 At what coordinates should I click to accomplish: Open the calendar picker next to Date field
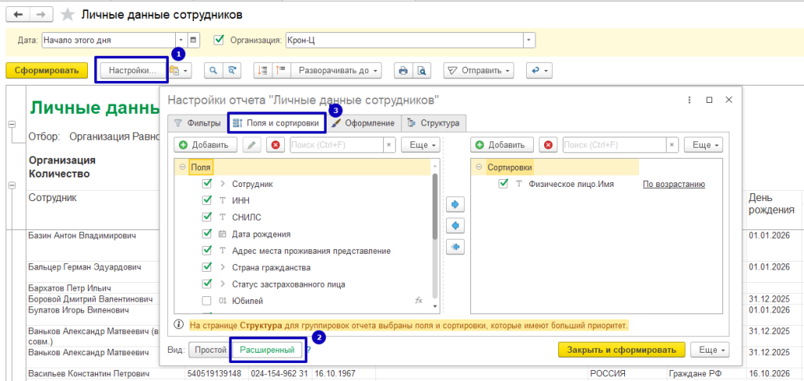click(195, 40)
